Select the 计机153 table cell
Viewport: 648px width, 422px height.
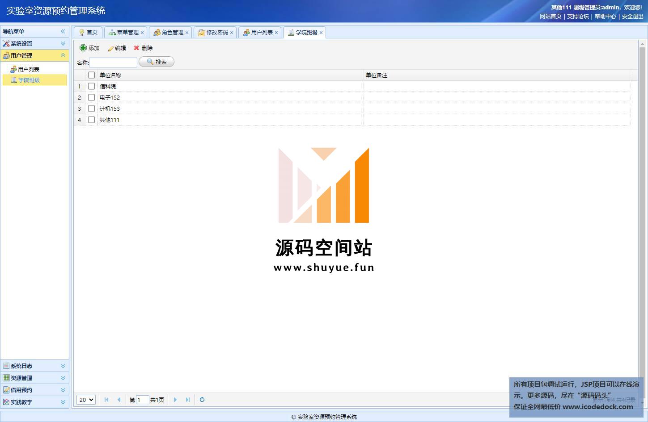(x=231, y=109)
